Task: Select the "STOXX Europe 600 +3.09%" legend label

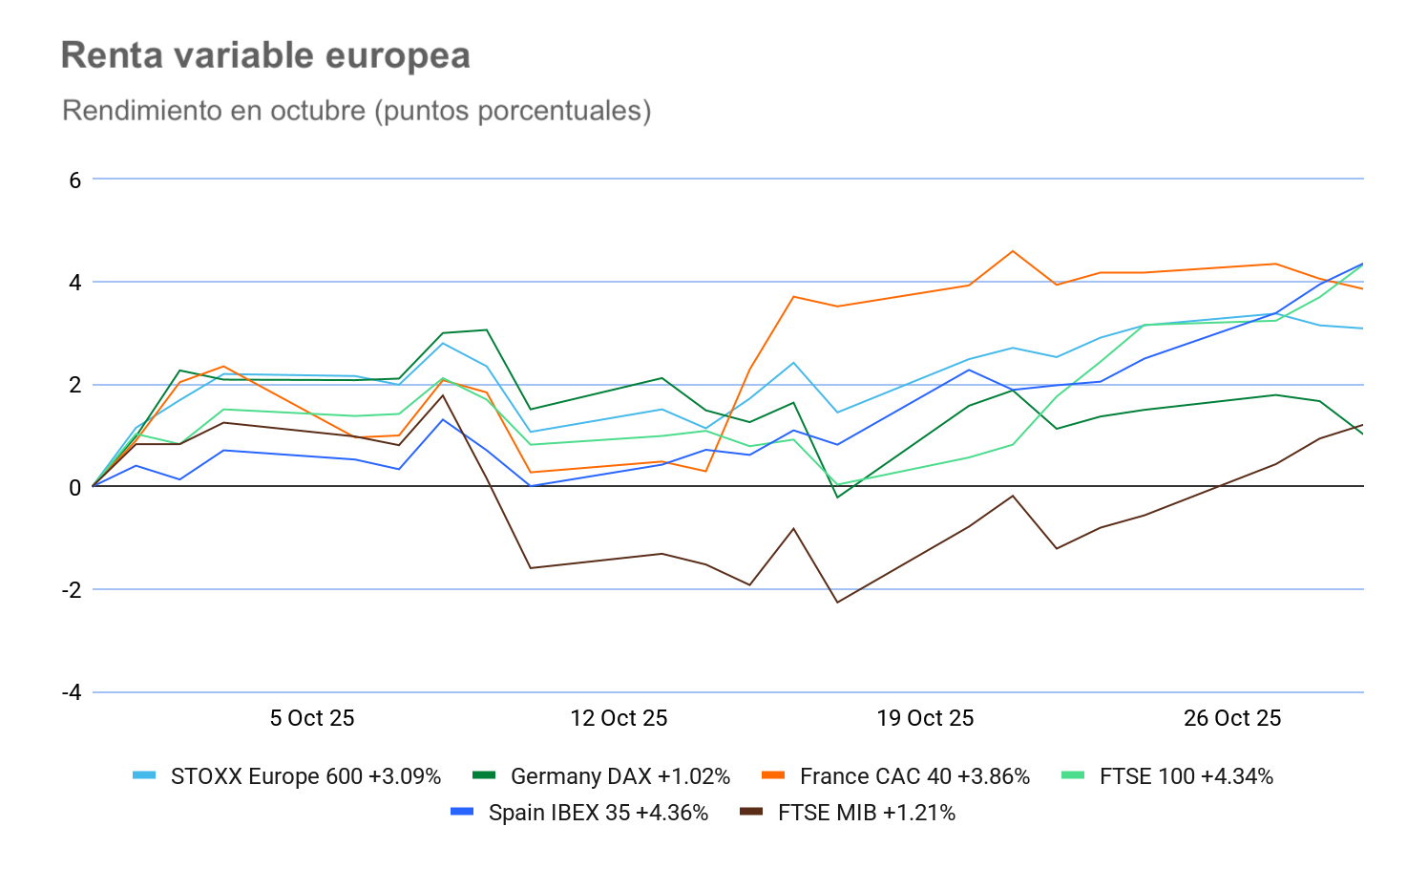Action: (x=305, y=776)
